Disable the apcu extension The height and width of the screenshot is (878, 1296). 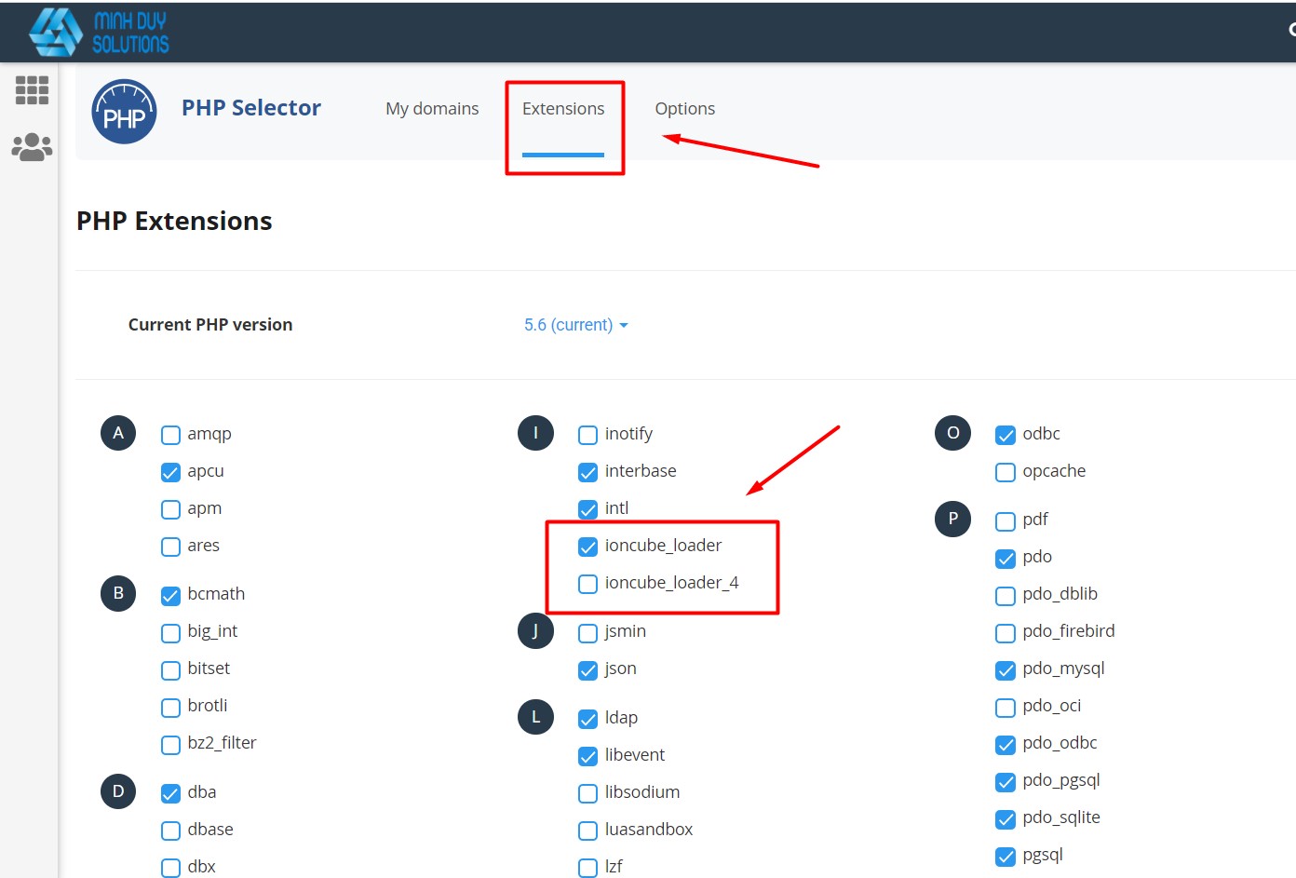(170, 472)
